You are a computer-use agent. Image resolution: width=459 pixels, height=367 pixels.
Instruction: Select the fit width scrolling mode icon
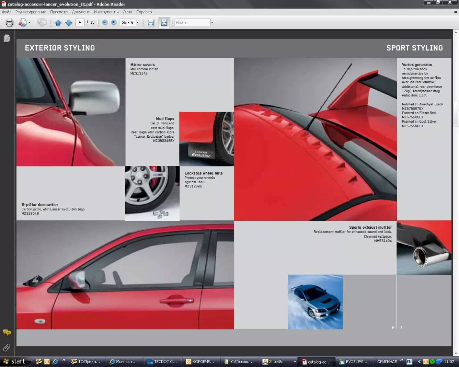click(151, 23)
